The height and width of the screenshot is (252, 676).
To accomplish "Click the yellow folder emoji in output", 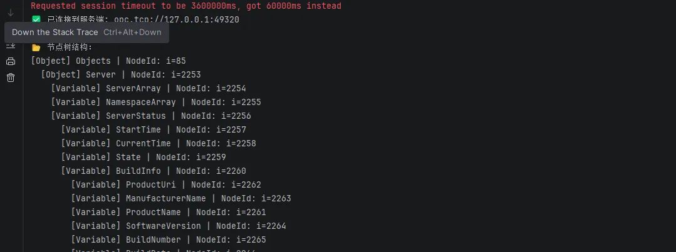I will point(36,48).
